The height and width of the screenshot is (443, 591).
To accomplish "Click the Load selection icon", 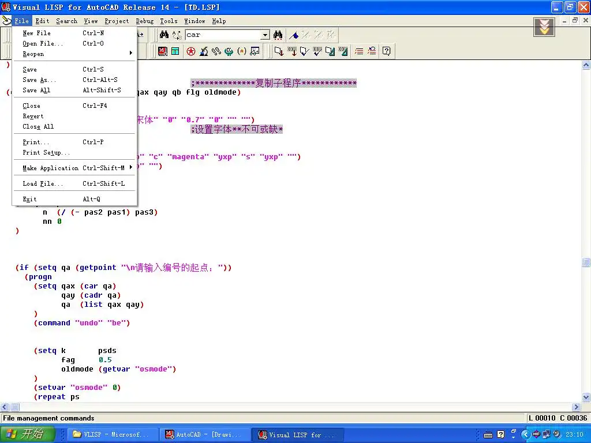I will point(292,51).
